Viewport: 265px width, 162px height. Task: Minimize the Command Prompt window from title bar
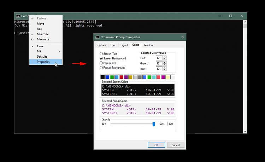pyautogui.click(x=220, y=16)
